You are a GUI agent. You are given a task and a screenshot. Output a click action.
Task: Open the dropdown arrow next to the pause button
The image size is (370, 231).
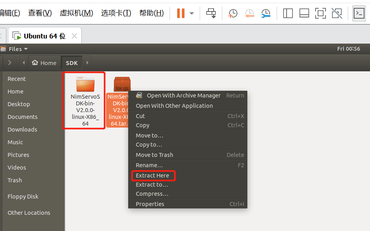click(x=192, y=13)
